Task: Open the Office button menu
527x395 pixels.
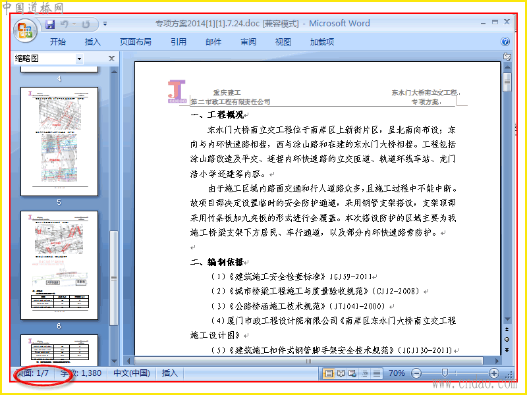Action: [25, 30]
